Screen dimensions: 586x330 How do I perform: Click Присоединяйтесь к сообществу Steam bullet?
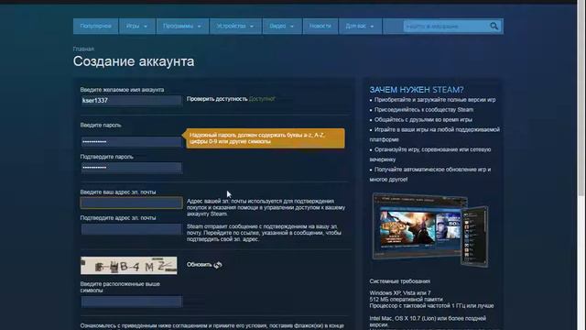click(x=424, y=110)
